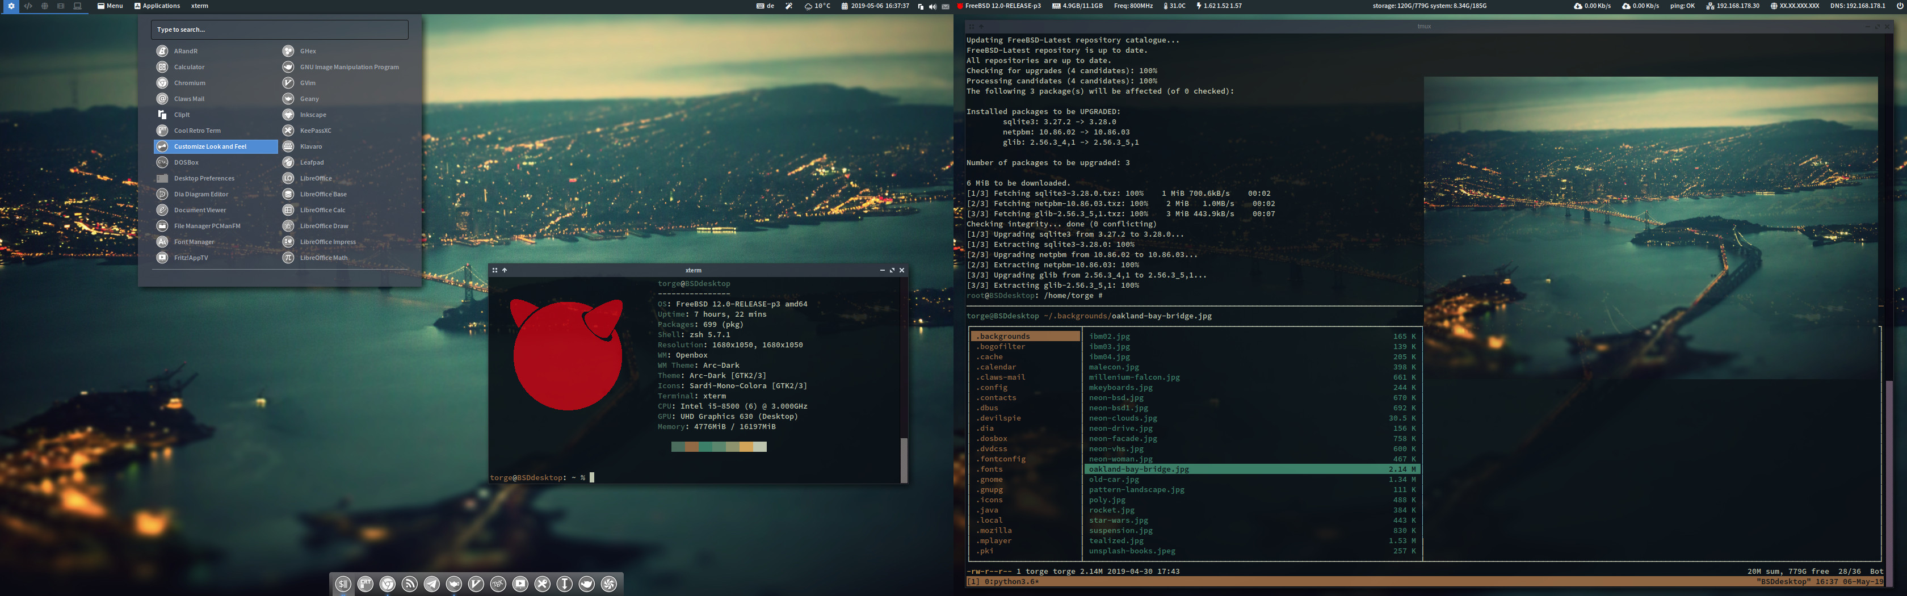
Task: Click the xterm window vertical scrollbar
Action: point(903,459)
